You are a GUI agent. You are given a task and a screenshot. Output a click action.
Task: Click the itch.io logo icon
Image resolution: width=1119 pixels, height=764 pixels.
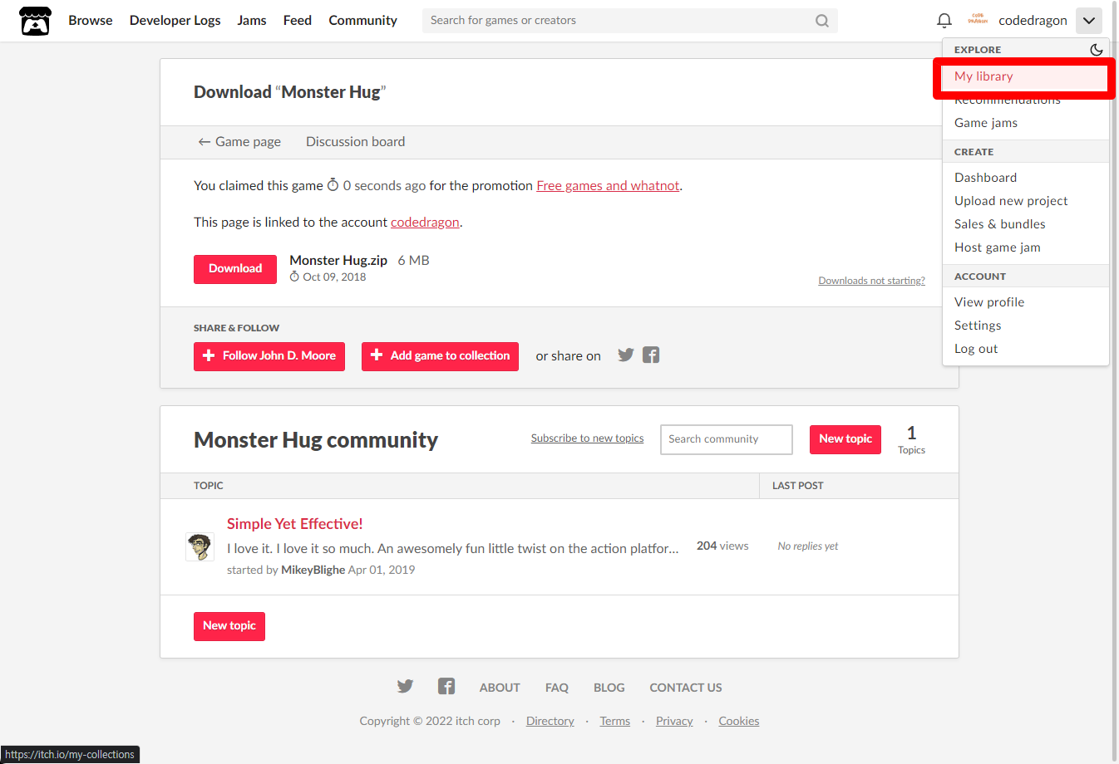[x=35, y=21]
